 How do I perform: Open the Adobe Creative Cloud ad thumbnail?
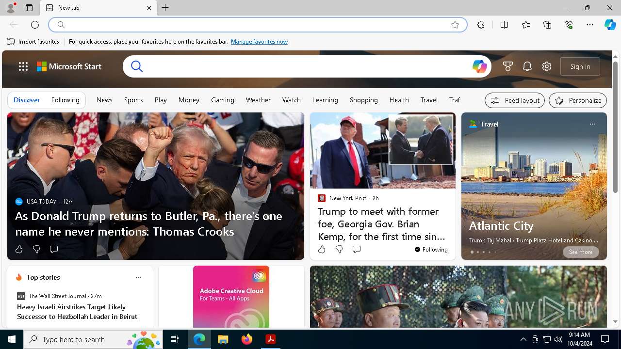coord(231,297)
